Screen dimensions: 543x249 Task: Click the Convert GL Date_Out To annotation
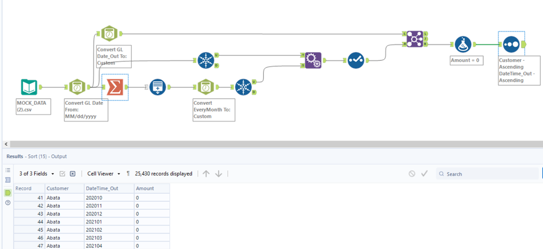point(114,55)
